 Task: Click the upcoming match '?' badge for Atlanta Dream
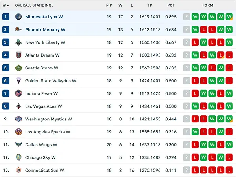[x=186, y=55]
